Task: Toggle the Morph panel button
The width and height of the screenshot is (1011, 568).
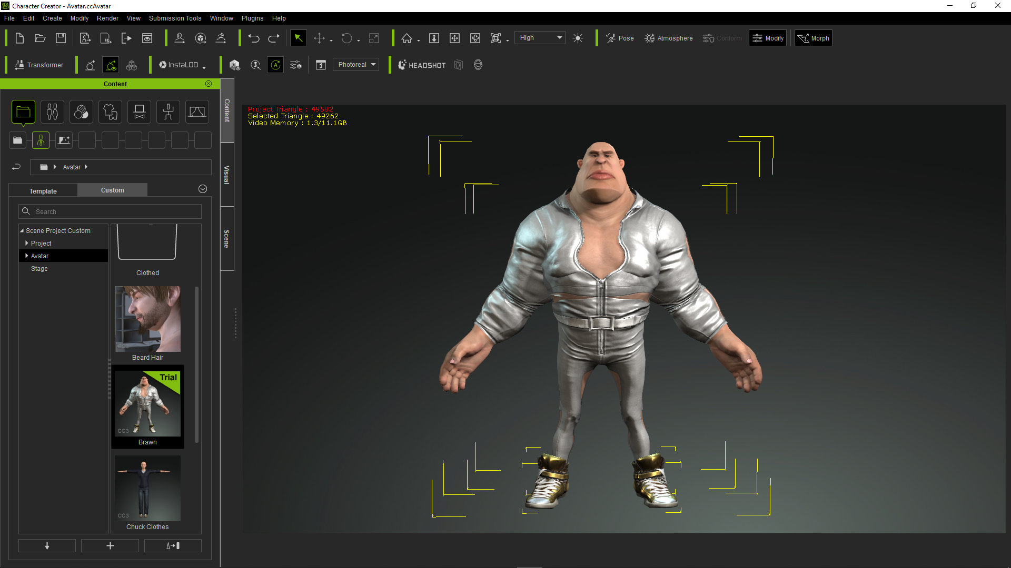Action: (814, 38)
